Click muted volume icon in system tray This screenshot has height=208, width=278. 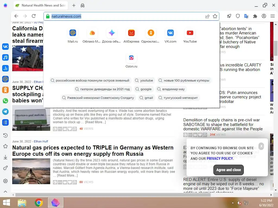239,203
